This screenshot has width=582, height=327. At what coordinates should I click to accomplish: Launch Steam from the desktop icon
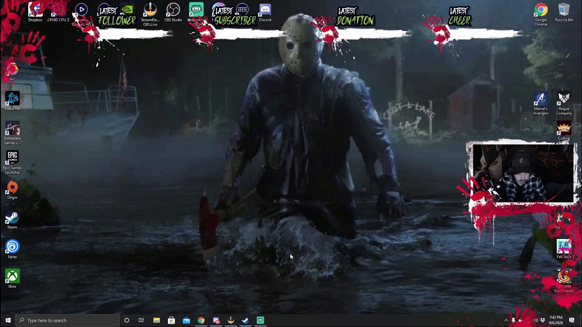tap(12, 219)
